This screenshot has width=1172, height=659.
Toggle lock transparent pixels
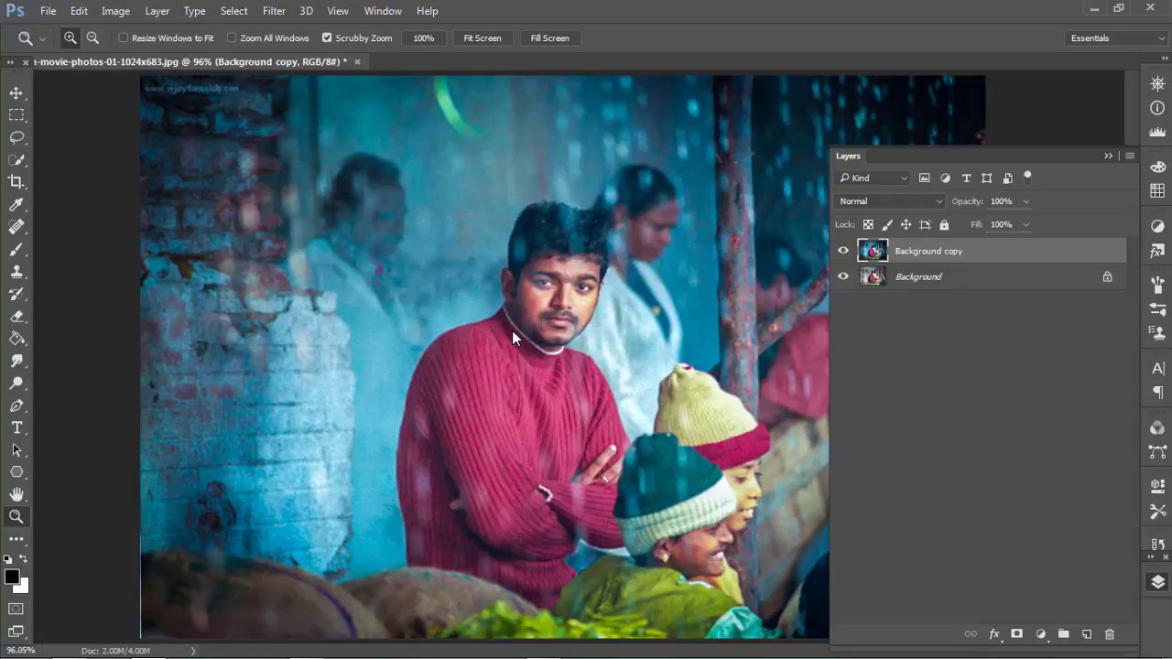click(x=868, y=224)
